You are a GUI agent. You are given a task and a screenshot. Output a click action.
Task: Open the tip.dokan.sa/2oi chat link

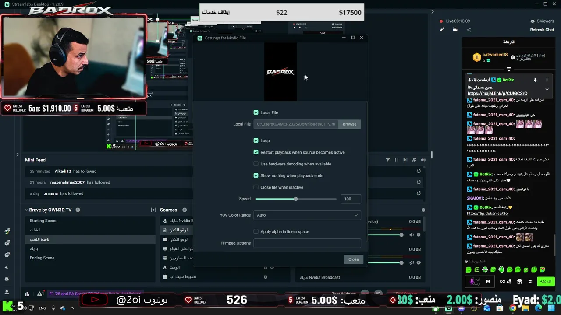tap(487, 213)
